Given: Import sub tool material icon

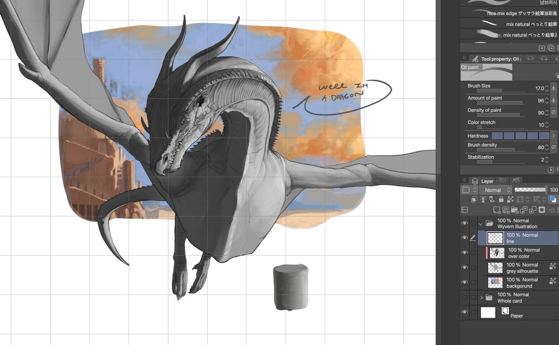Looking at the screenshot, I should [x=542, y=48].
